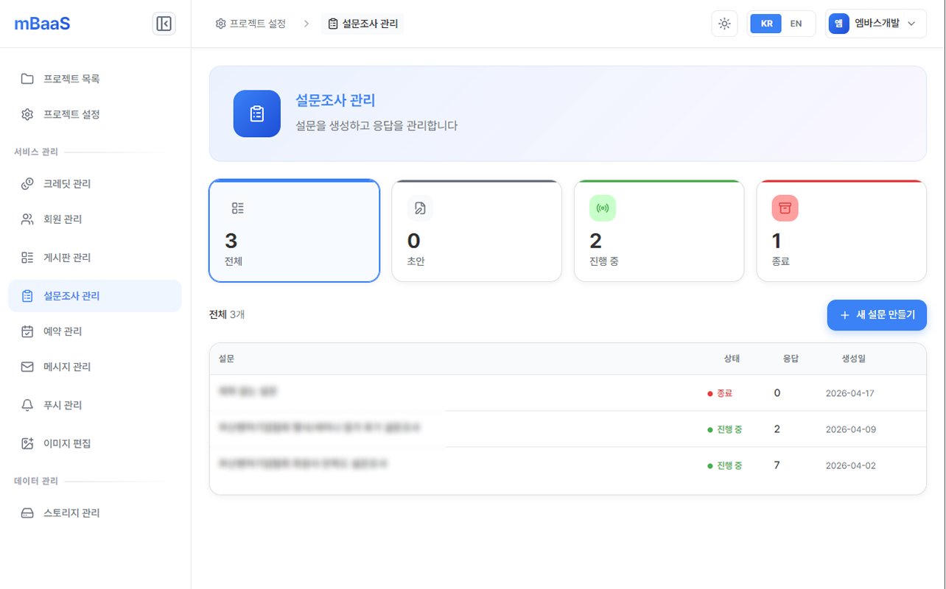946x589 pixels.
Task: Click the gear icon beside 프로젝트 설정 in sidebar
Action: (27, 114)
